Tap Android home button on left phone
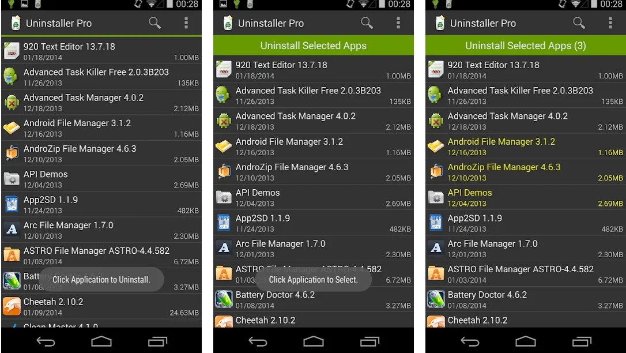Viewport: 626px width, 353px height. 101,341
